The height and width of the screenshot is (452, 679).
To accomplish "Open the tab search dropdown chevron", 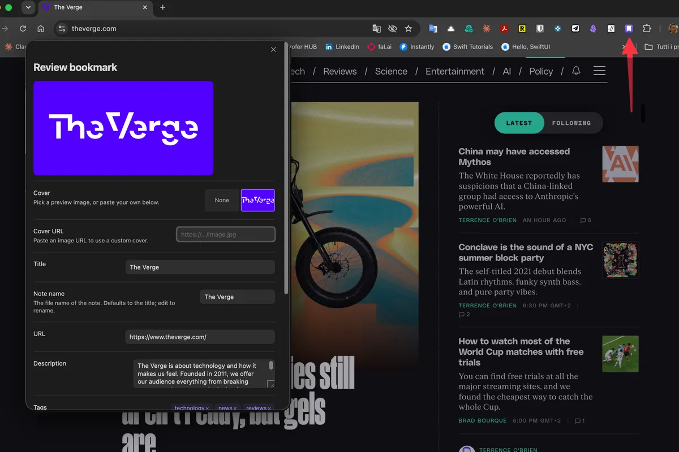I will [x=28, y=7].
